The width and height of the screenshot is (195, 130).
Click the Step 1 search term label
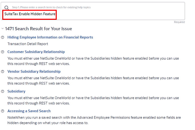click(51, 7)
